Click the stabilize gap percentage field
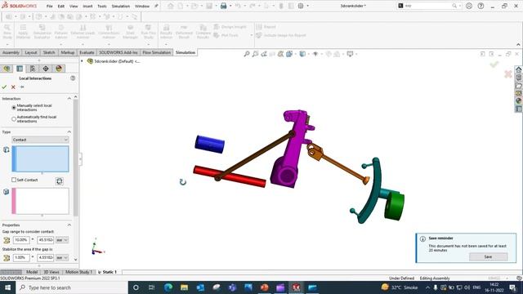 [x=21, y=258]
